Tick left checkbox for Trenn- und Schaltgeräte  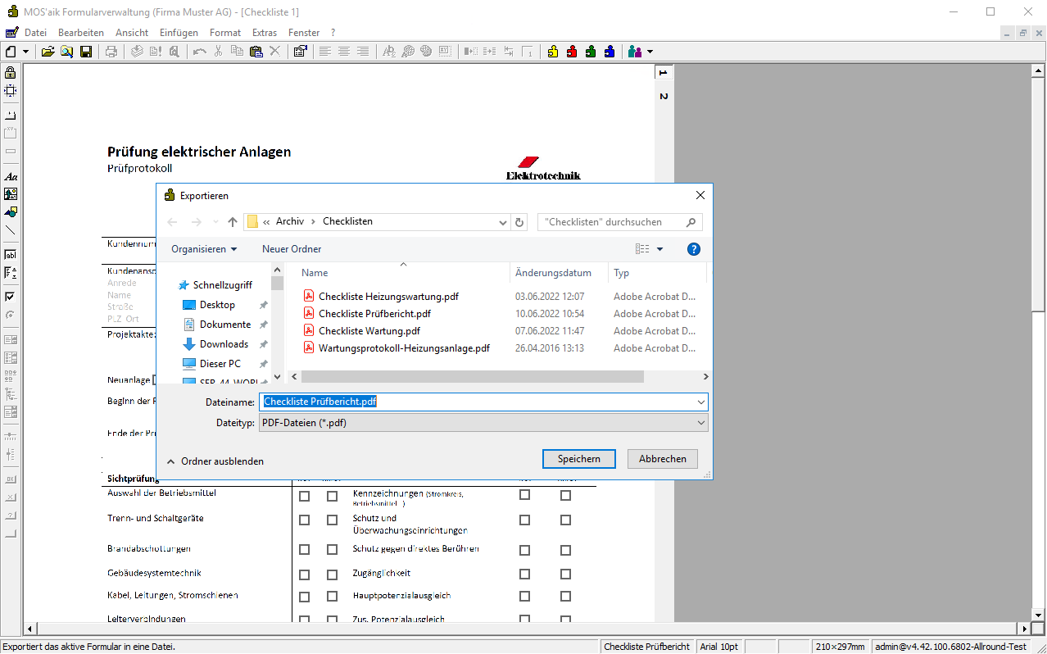[x=305, y=520]
